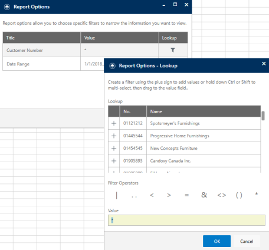Open the Customer Number lookup filter icon

pos(173,50)
